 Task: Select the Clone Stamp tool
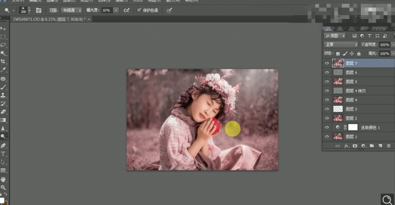3,95
